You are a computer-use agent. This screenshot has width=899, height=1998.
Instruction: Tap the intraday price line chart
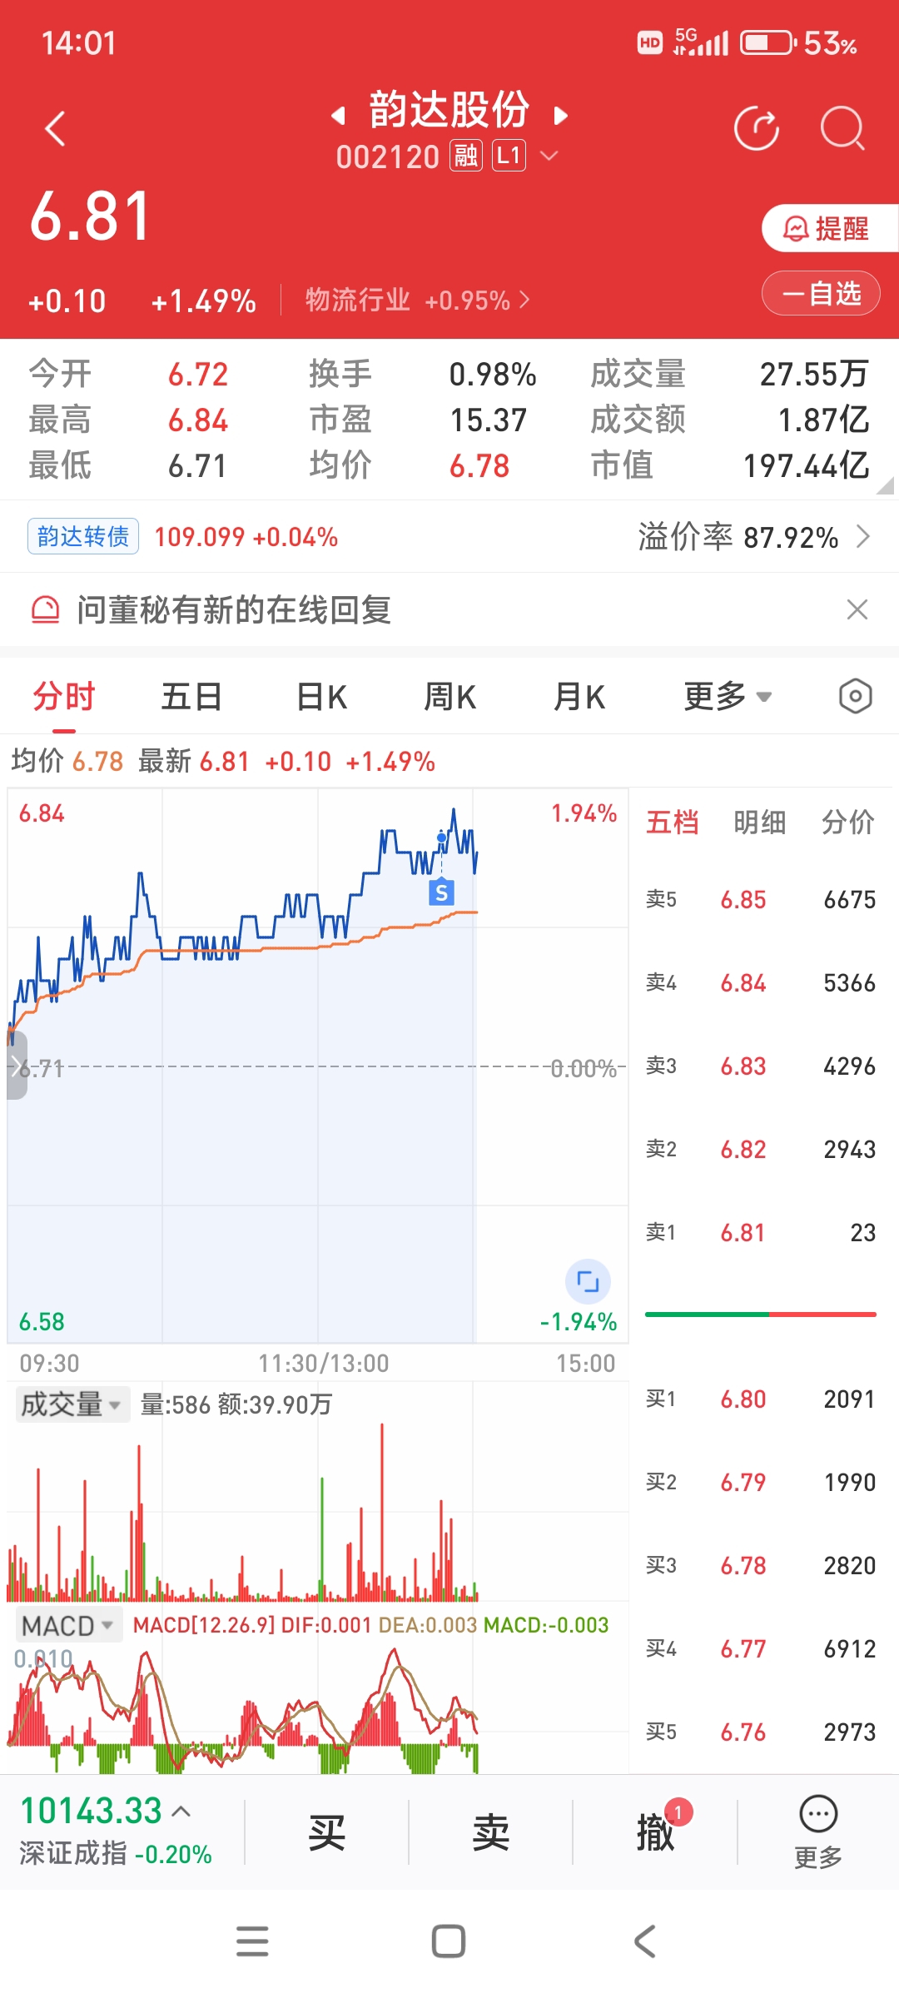(x=317, y=1066)
